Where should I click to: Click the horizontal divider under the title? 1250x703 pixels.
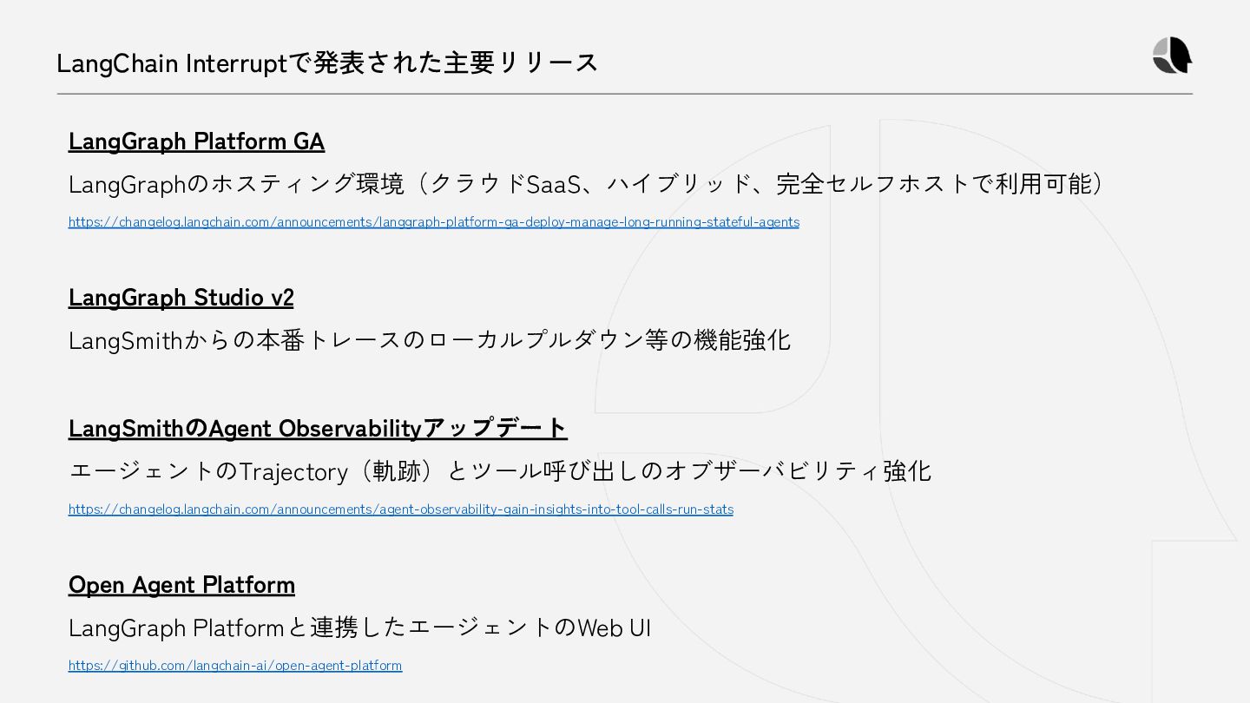625,94
